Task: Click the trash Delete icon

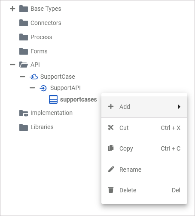Action: pos(111,190)
